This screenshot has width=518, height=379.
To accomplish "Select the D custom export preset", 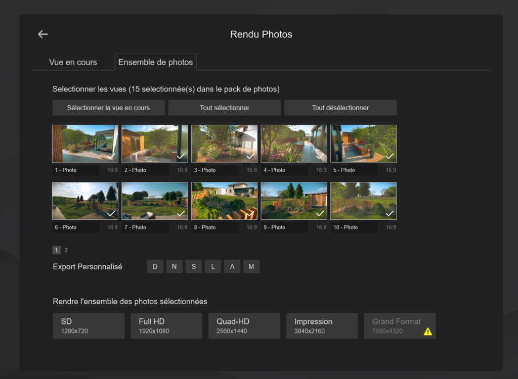I will (155, 267).
